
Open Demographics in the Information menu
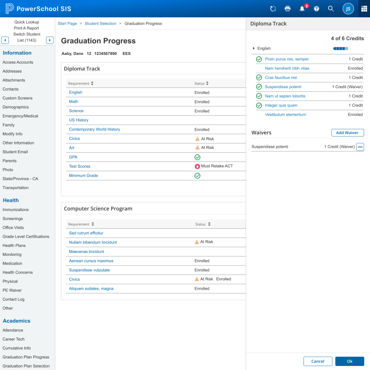pyautogui.click(x=16, y=107)
